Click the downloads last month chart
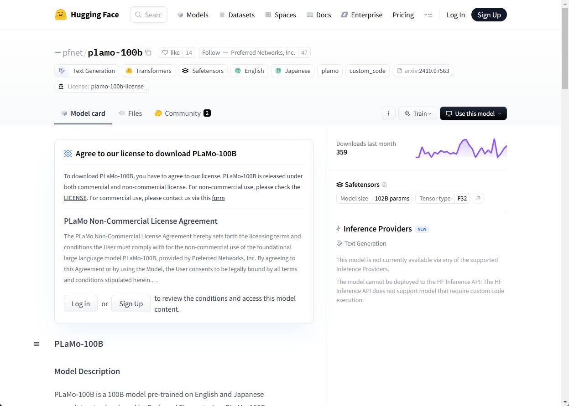The image size is (569, 406). 461,148
